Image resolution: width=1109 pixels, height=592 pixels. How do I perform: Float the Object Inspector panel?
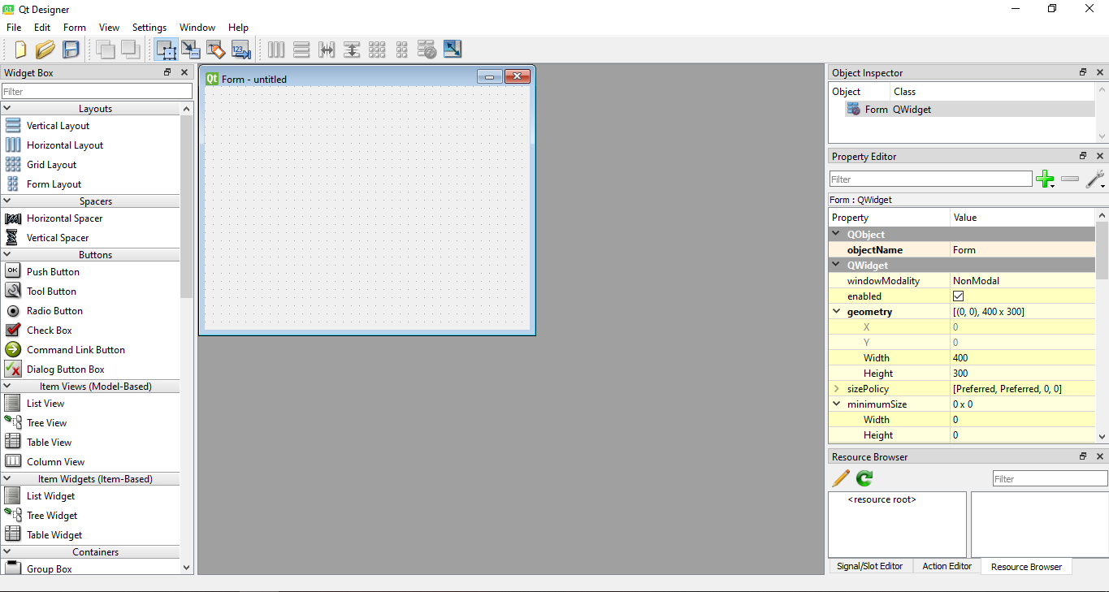tap(1083, 72)
